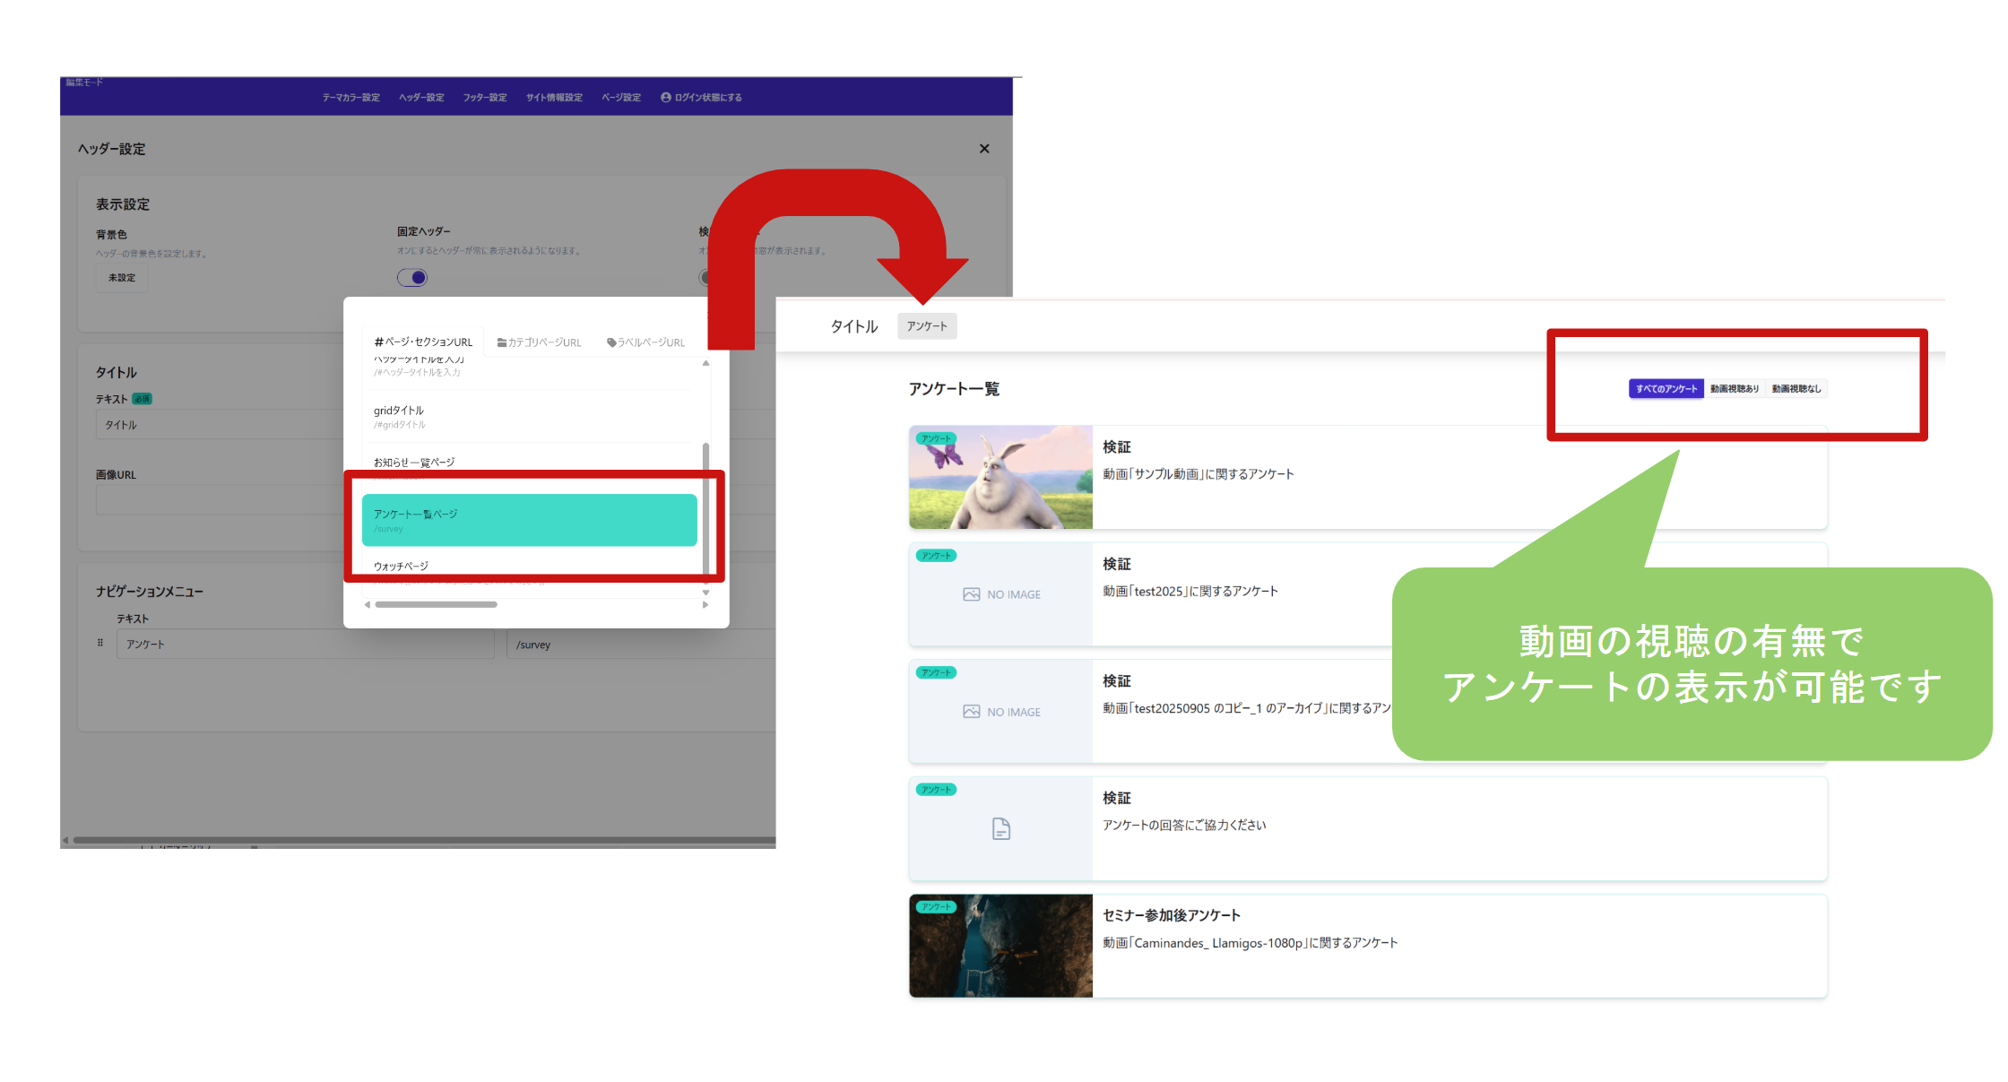This screenshot has height=1082, width=2008.
Task: Click the folder icon on カテゴリページURL tab
Action: click(501, 342)
